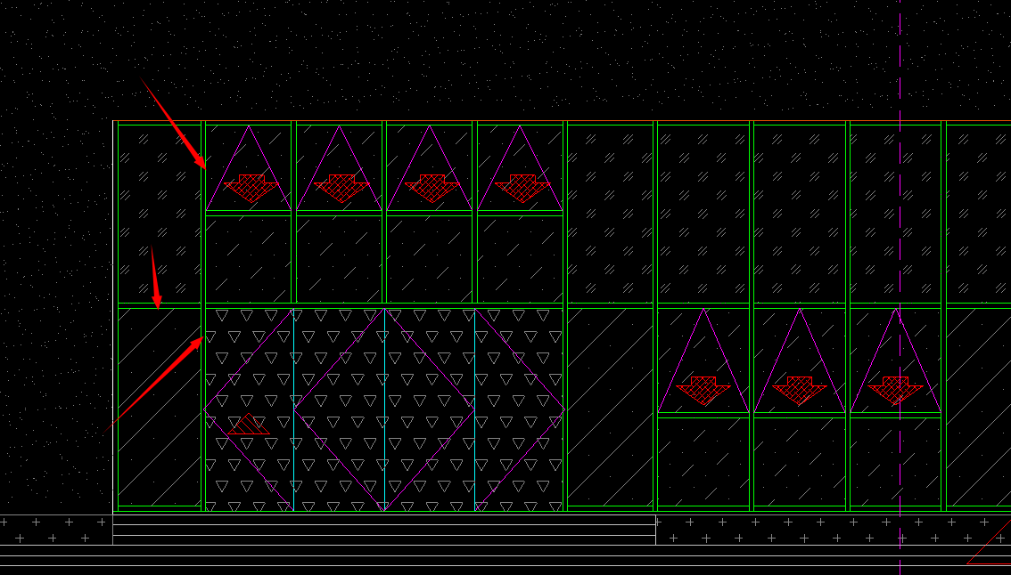Select the leftmost cyan vertical line
This screenshot has width=1011, height=575.
[294, 409]
